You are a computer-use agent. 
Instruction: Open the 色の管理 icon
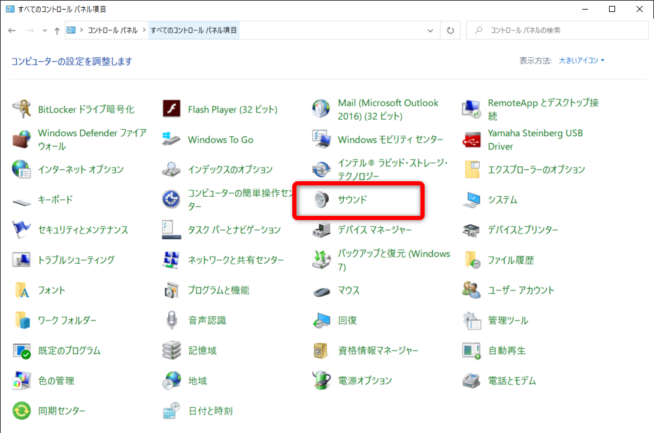(x=22, y=380)
